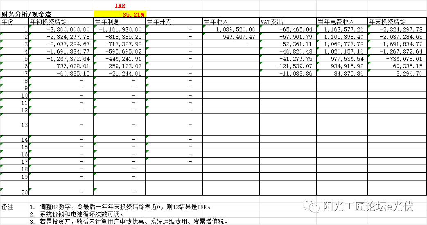Select the year 13 row label
427x225 pixels.
[14, 125]
